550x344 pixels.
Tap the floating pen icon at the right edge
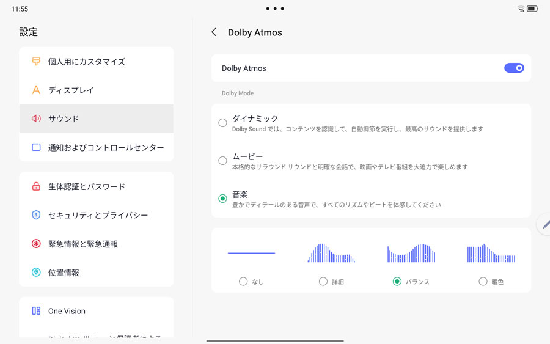[544, 224]
